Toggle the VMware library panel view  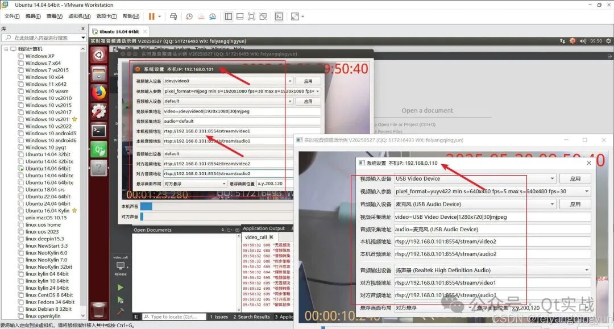[229, 16]
